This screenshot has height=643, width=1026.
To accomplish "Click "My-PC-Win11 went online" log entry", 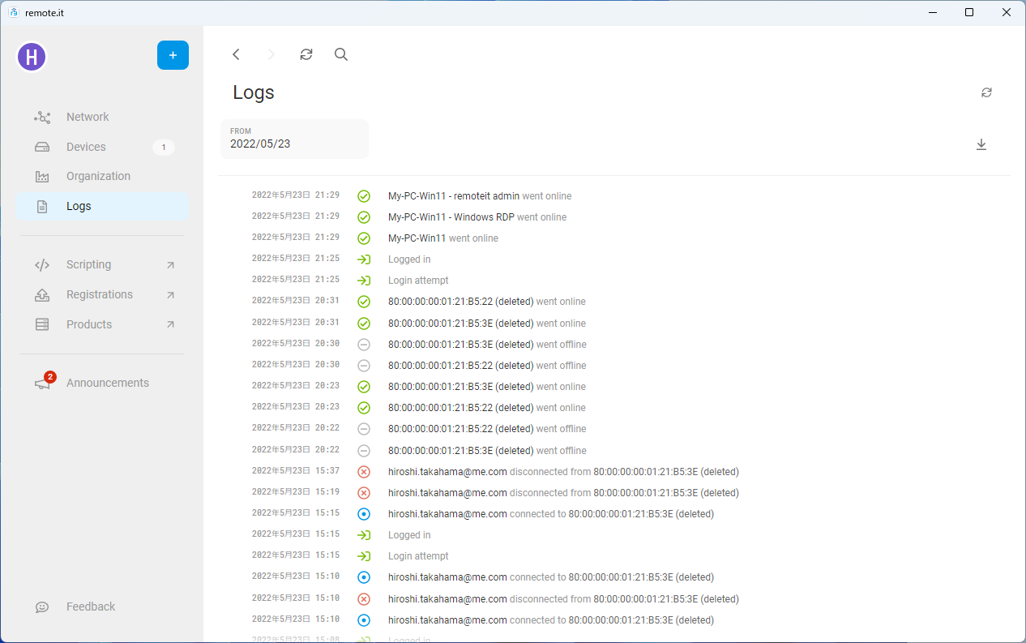I will (x=443, y=238).
